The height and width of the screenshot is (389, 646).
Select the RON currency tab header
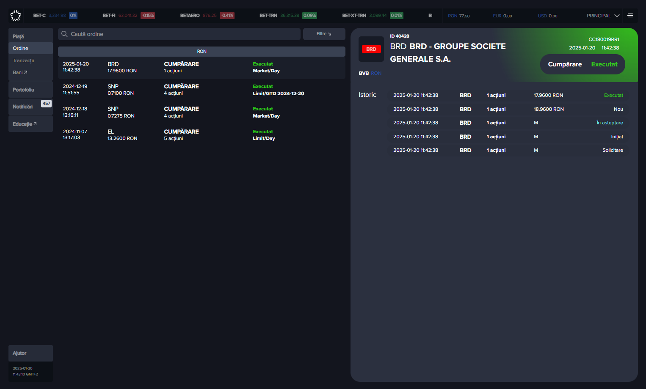coord(202,52)
